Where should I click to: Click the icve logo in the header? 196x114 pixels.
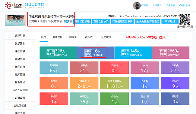click(13, 5)
